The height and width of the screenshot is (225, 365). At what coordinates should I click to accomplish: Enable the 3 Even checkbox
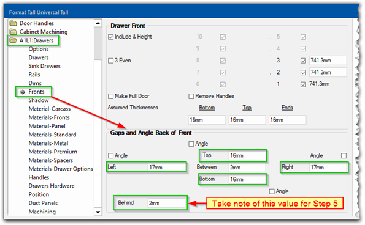[111, 61]
